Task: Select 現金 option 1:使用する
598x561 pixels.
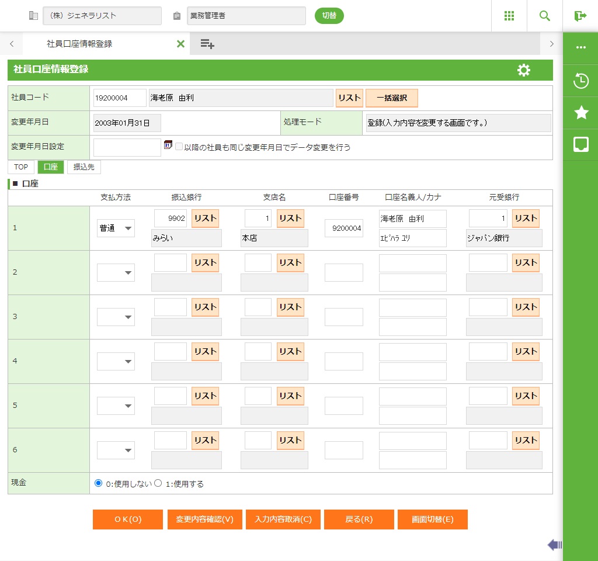Action: coord(158,483)
